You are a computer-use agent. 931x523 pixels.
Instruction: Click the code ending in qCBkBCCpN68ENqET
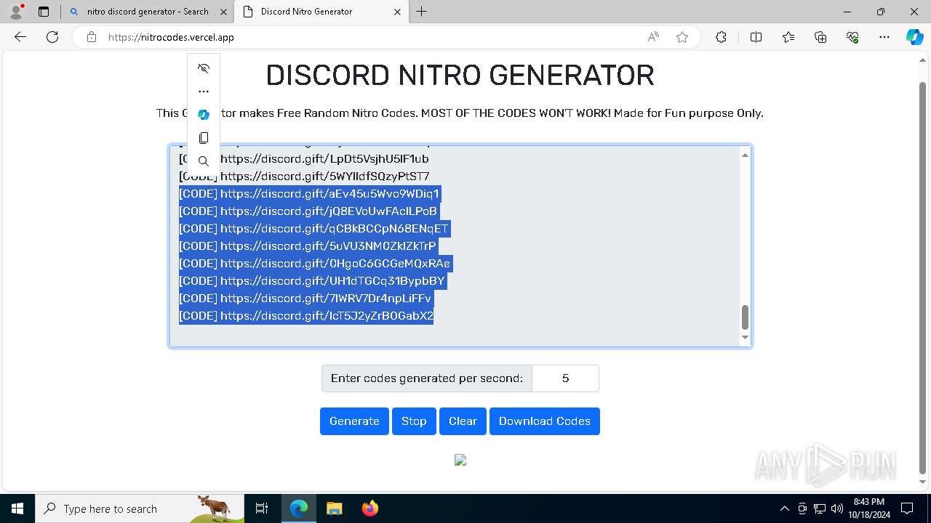point(314,229)
